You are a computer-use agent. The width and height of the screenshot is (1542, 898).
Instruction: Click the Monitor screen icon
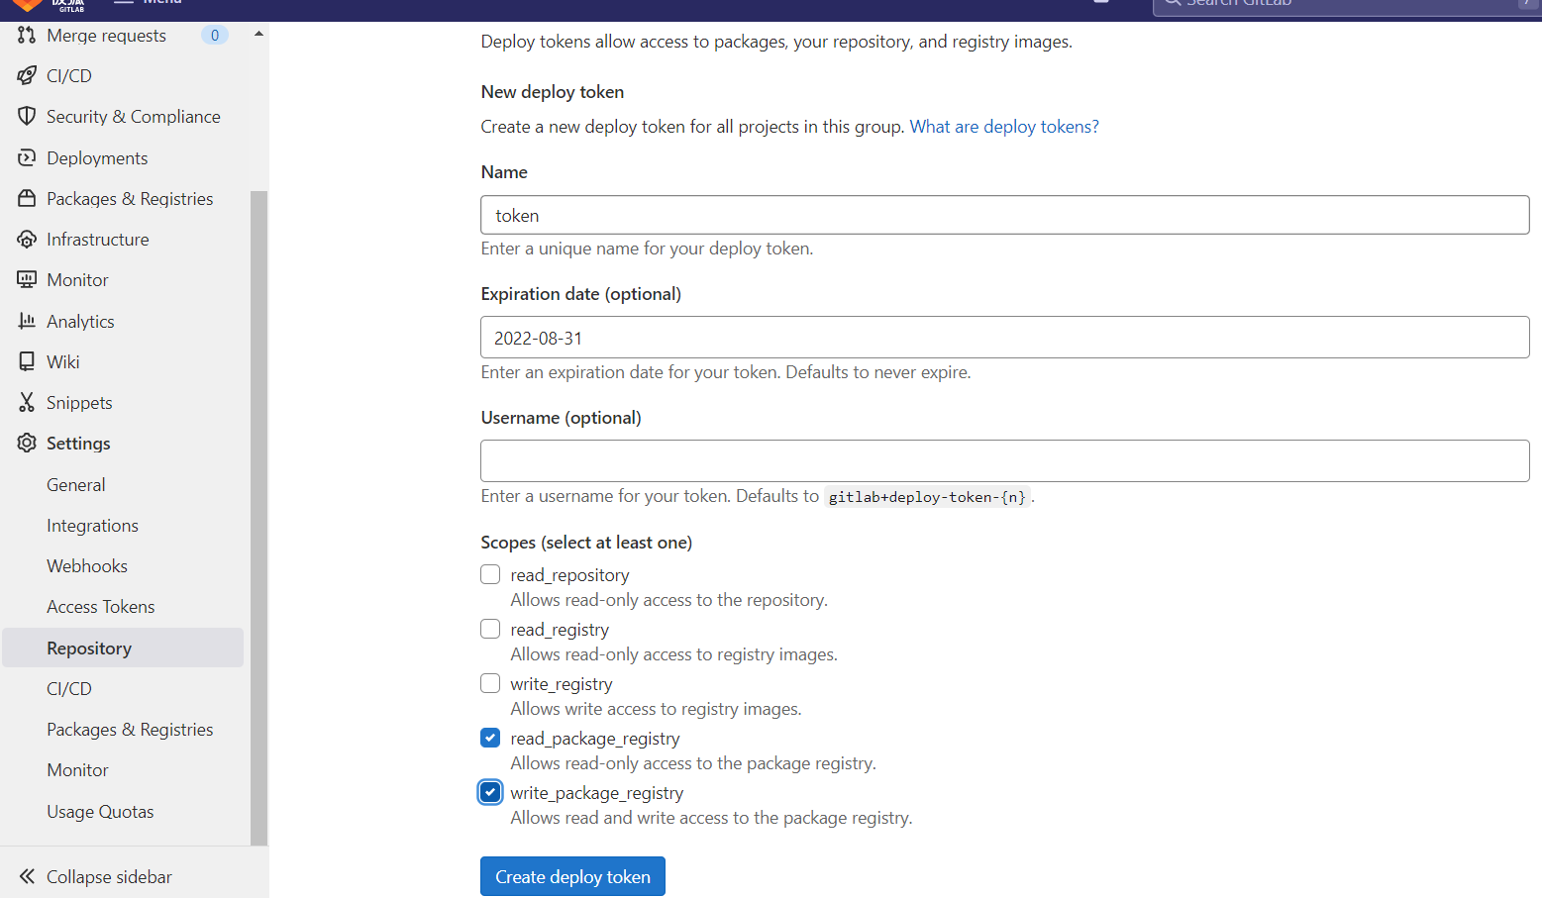point(27,279)
